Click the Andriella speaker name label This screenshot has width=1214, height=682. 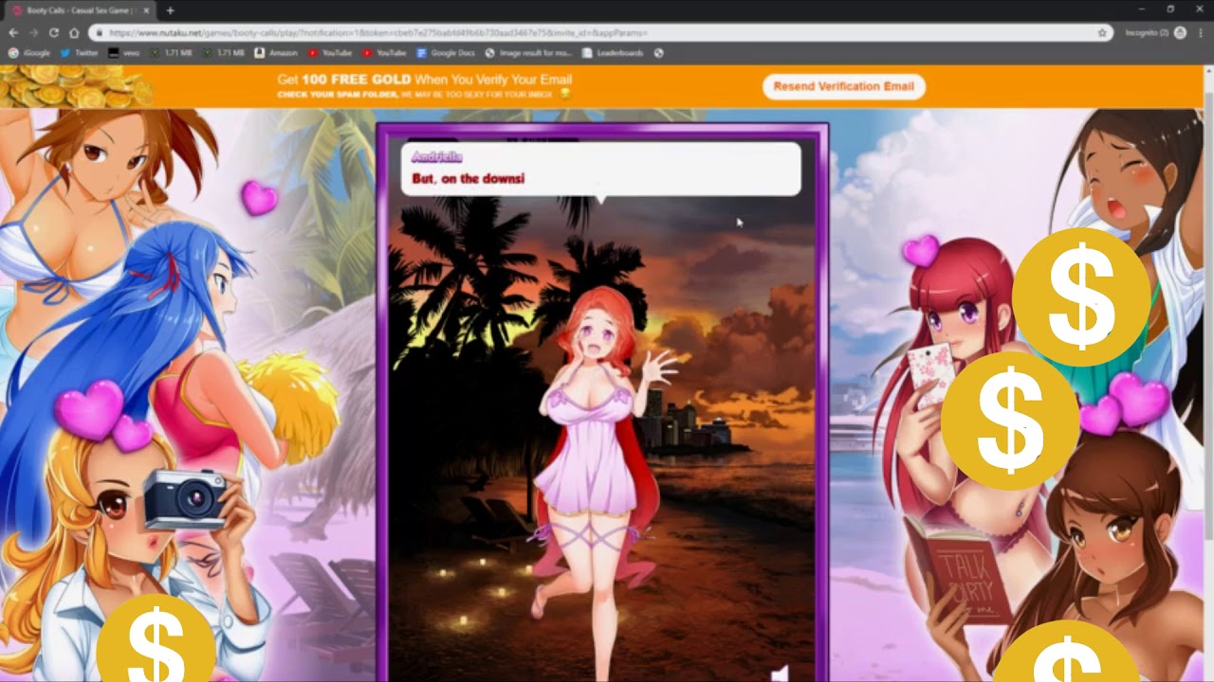(x=437, y=157)
